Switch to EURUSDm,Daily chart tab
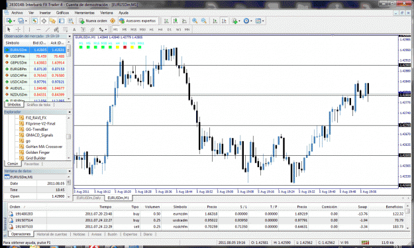 point(89,198)
